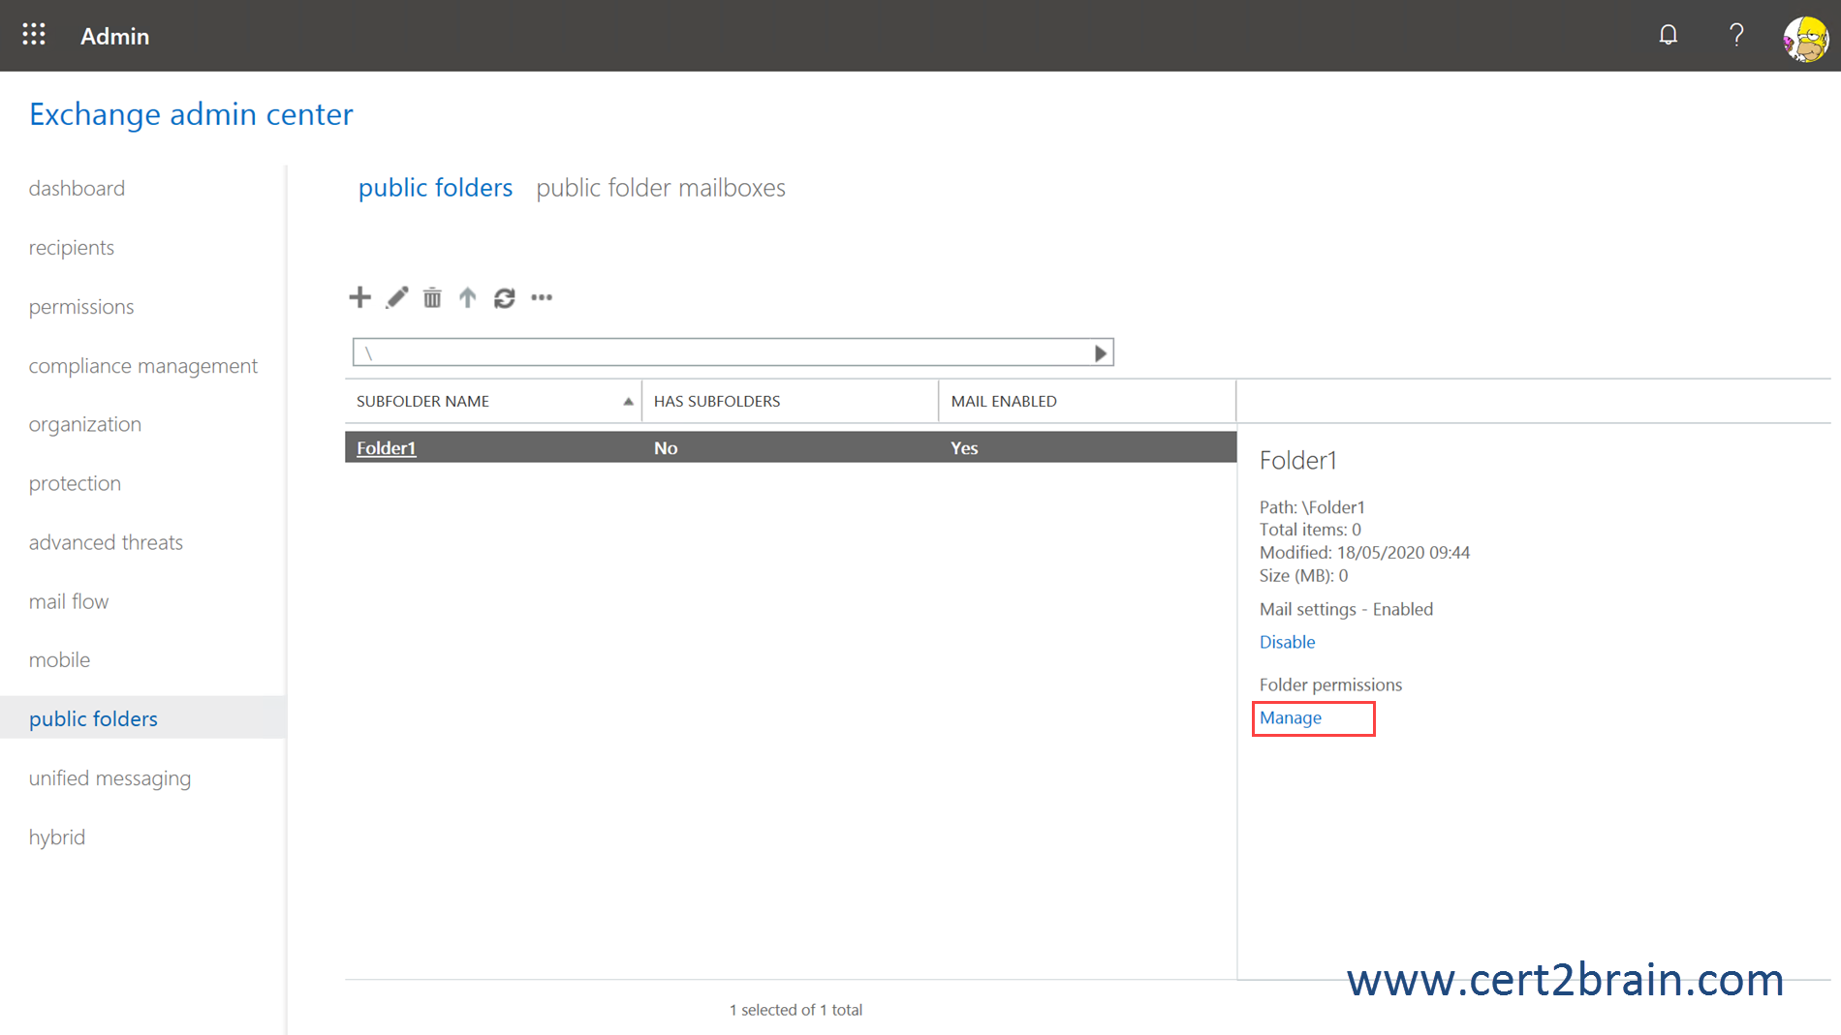The height and width of the screenshot is (1035, 1841).
Task: Delete the selected public folder
Action: [x=432, y=297]
